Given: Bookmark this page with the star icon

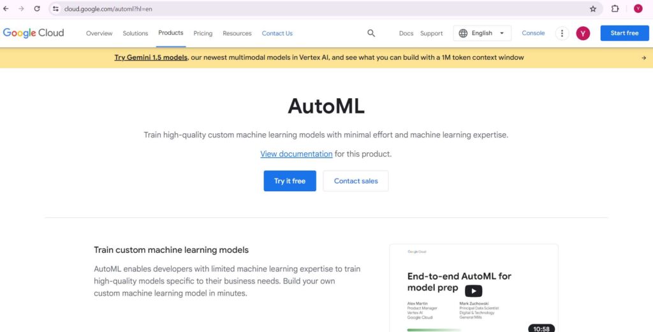Looking at the screenshot, I should (593, 9).
